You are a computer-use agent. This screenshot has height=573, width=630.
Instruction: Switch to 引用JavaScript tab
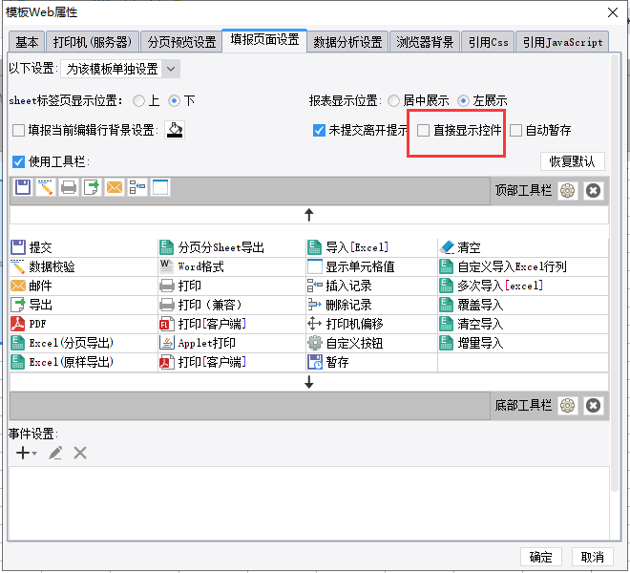562,42
